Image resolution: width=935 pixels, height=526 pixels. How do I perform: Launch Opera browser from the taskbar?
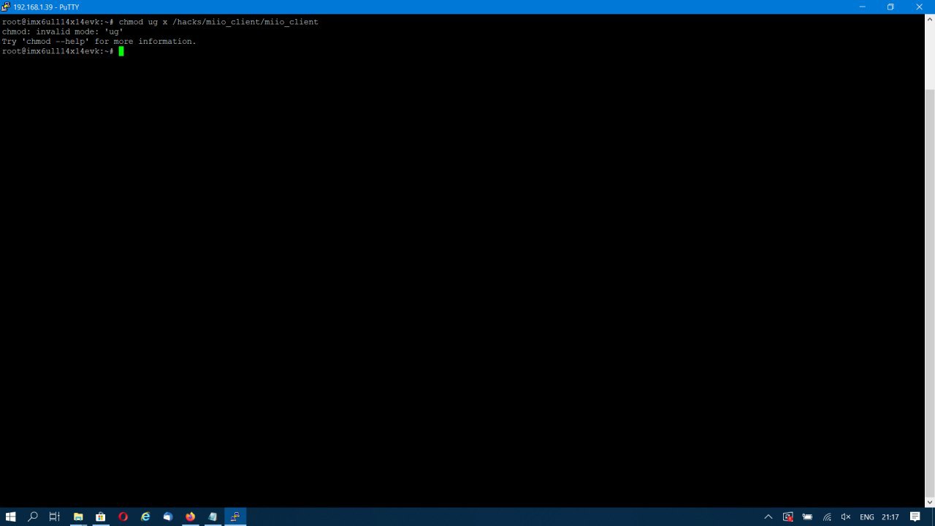pos(123,517)
